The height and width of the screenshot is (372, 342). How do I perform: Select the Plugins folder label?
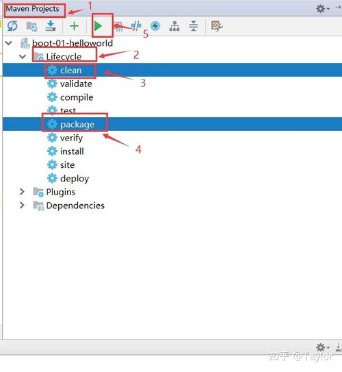[x=61, y=192]
